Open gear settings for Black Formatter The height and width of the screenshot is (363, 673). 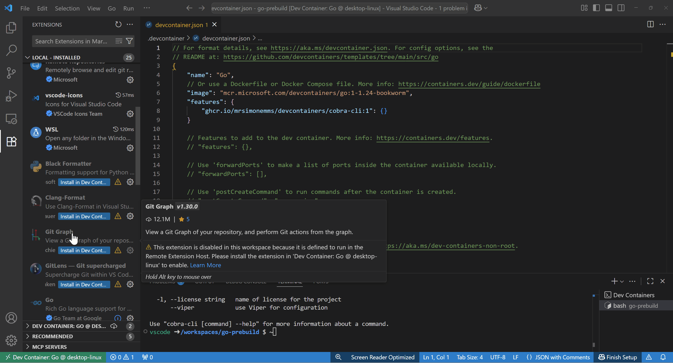point(130,182)
